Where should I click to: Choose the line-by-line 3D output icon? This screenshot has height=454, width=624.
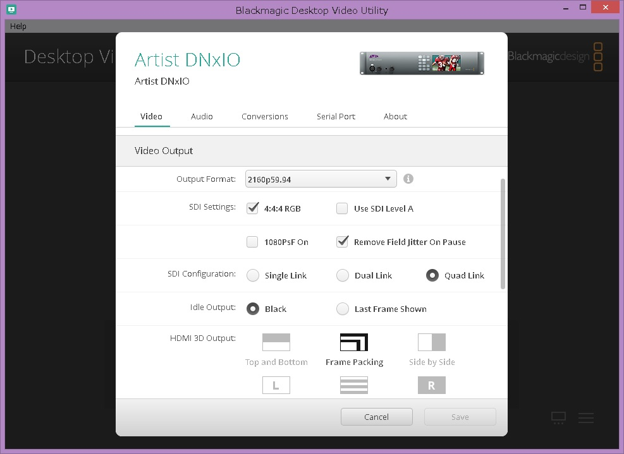[354, 385]
